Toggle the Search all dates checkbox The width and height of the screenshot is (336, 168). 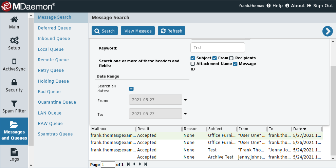pos(131,89)
